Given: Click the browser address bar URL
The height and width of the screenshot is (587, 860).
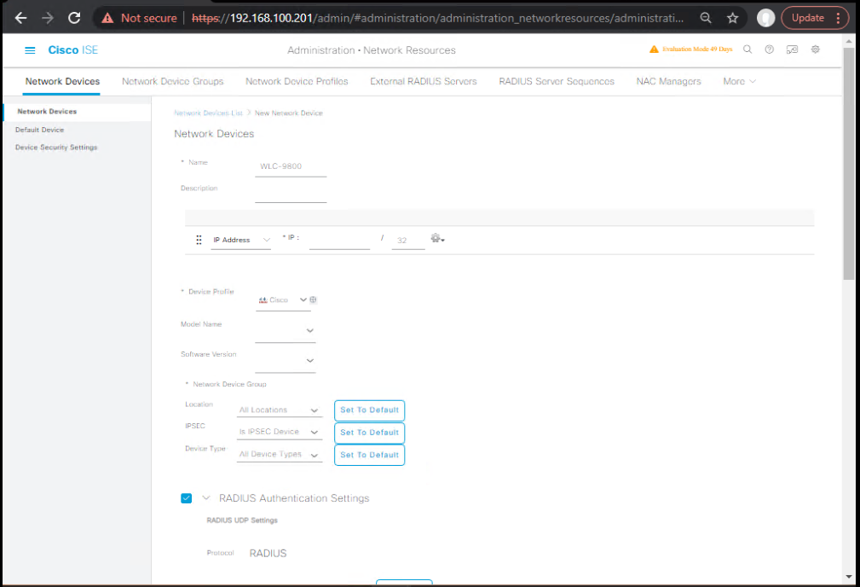Looking at the screenshot, I should click(438, 18).
